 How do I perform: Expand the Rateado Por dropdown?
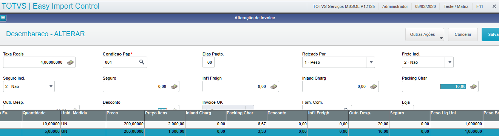coord(371,62)
